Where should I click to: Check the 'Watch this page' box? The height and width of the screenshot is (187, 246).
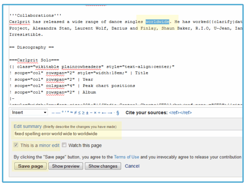[x=64, y=145]
